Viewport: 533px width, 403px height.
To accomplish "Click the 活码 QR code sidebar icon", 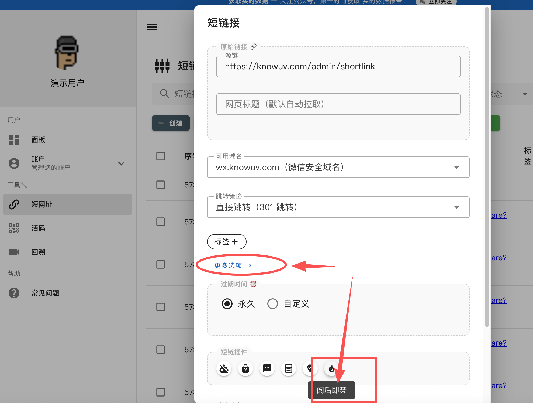I will tap(14, 228).
